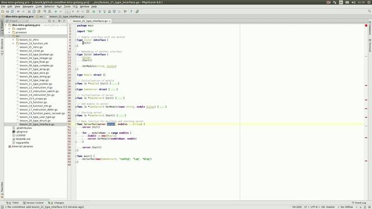The image size is (372, 209).
Task: Open the Event Log button
Action: coord(359,203)
